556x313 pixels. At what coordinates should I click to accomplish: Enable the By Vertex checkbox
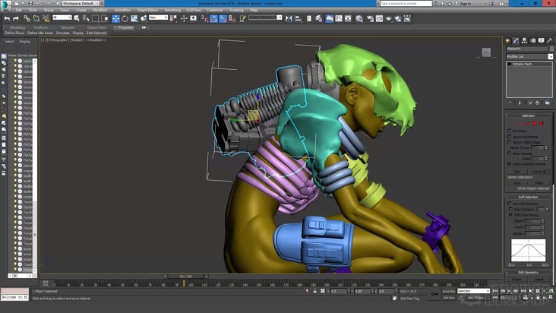click(x=509, y=131)
